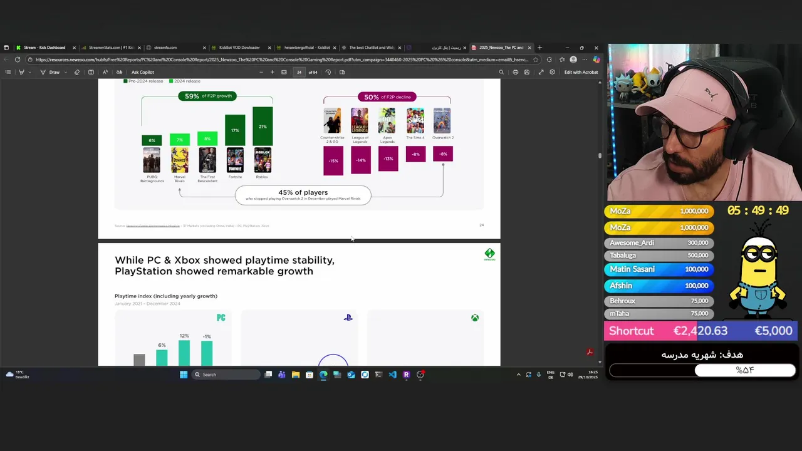The height and width of the screenshot is (451, 802).
Task: Expand the Draw options dropdown arrow
Action: tap(66, 72)
